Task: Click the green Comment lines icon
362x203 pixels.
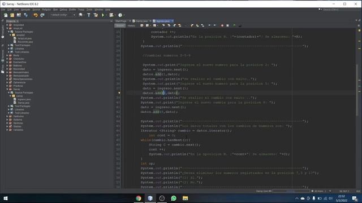Action: click(x=234, y=25)
